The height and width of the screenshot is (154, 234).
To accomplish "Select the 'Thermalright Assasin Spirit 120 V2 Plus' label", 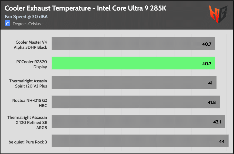I will tap(28, 83).
